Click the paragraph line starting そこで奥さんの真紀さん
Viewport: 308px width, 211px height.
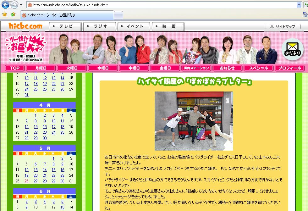(x=191, y=191)
